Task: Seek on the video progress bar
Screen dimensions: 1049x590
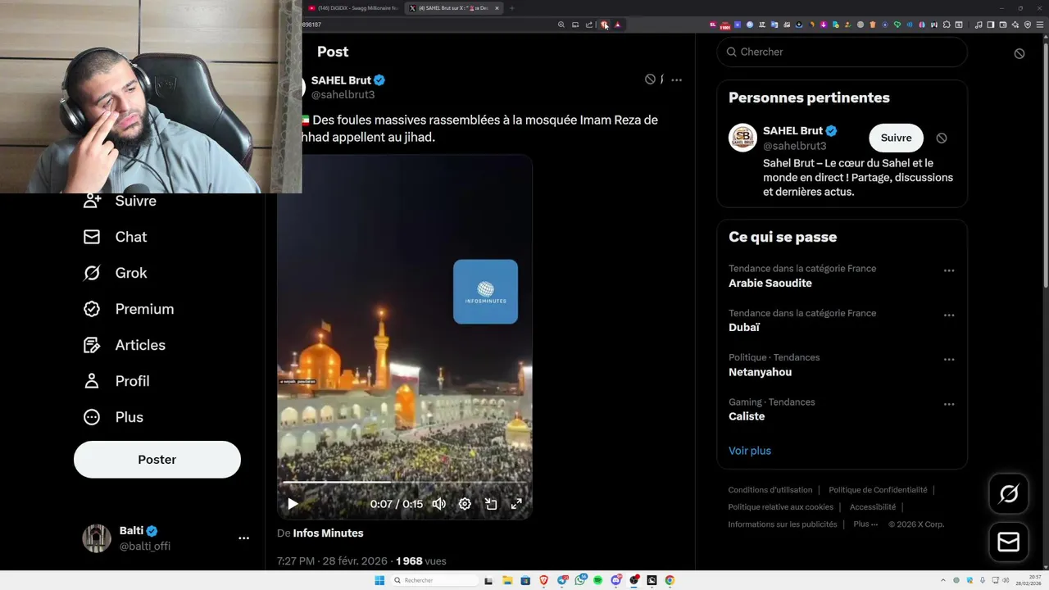Action: (404, 483)
